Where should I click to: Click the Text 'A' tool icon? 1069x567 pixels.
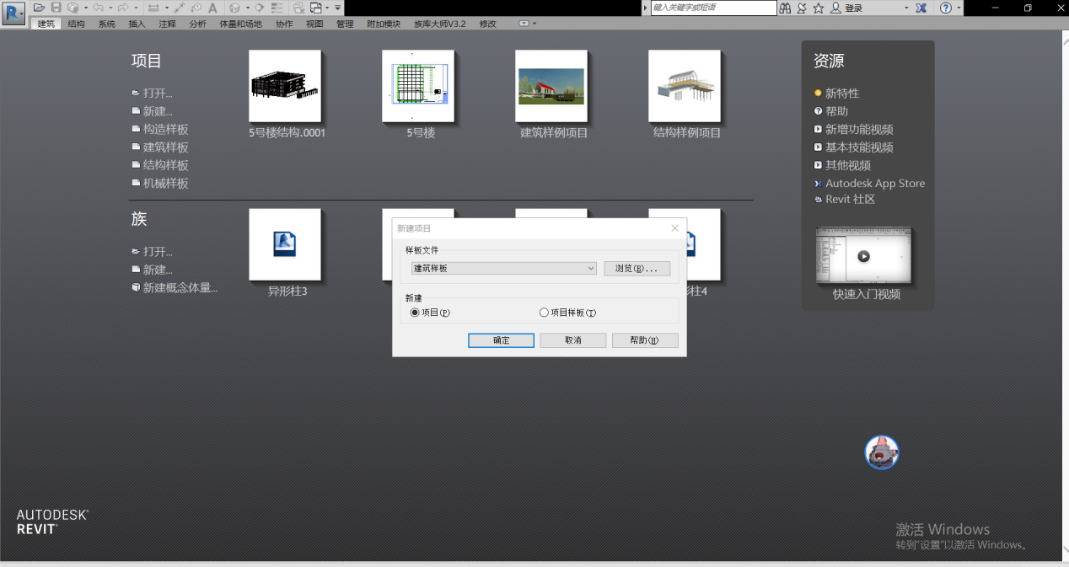coord(212,8)
